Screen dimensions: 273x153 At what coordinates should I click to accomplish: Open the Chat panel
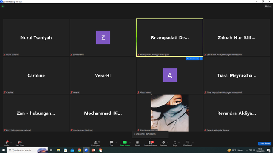pos(111,143)
